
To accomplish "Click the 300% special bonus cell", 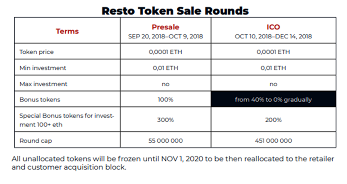I will click(166, 120).
